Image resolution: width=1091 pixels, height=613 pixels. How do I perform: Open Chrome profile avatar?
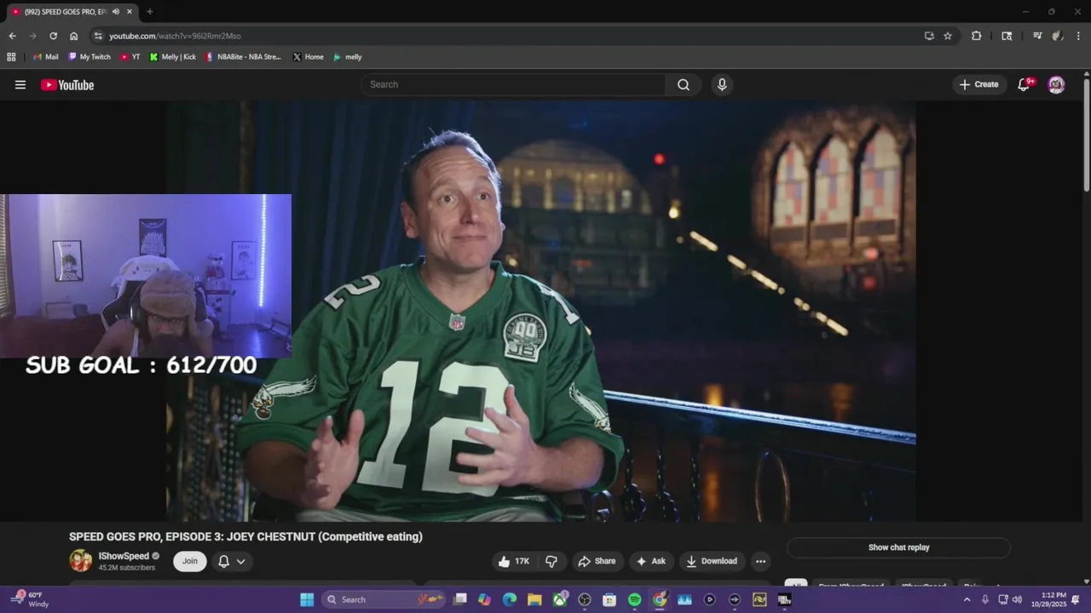[x=1058, y=36]
